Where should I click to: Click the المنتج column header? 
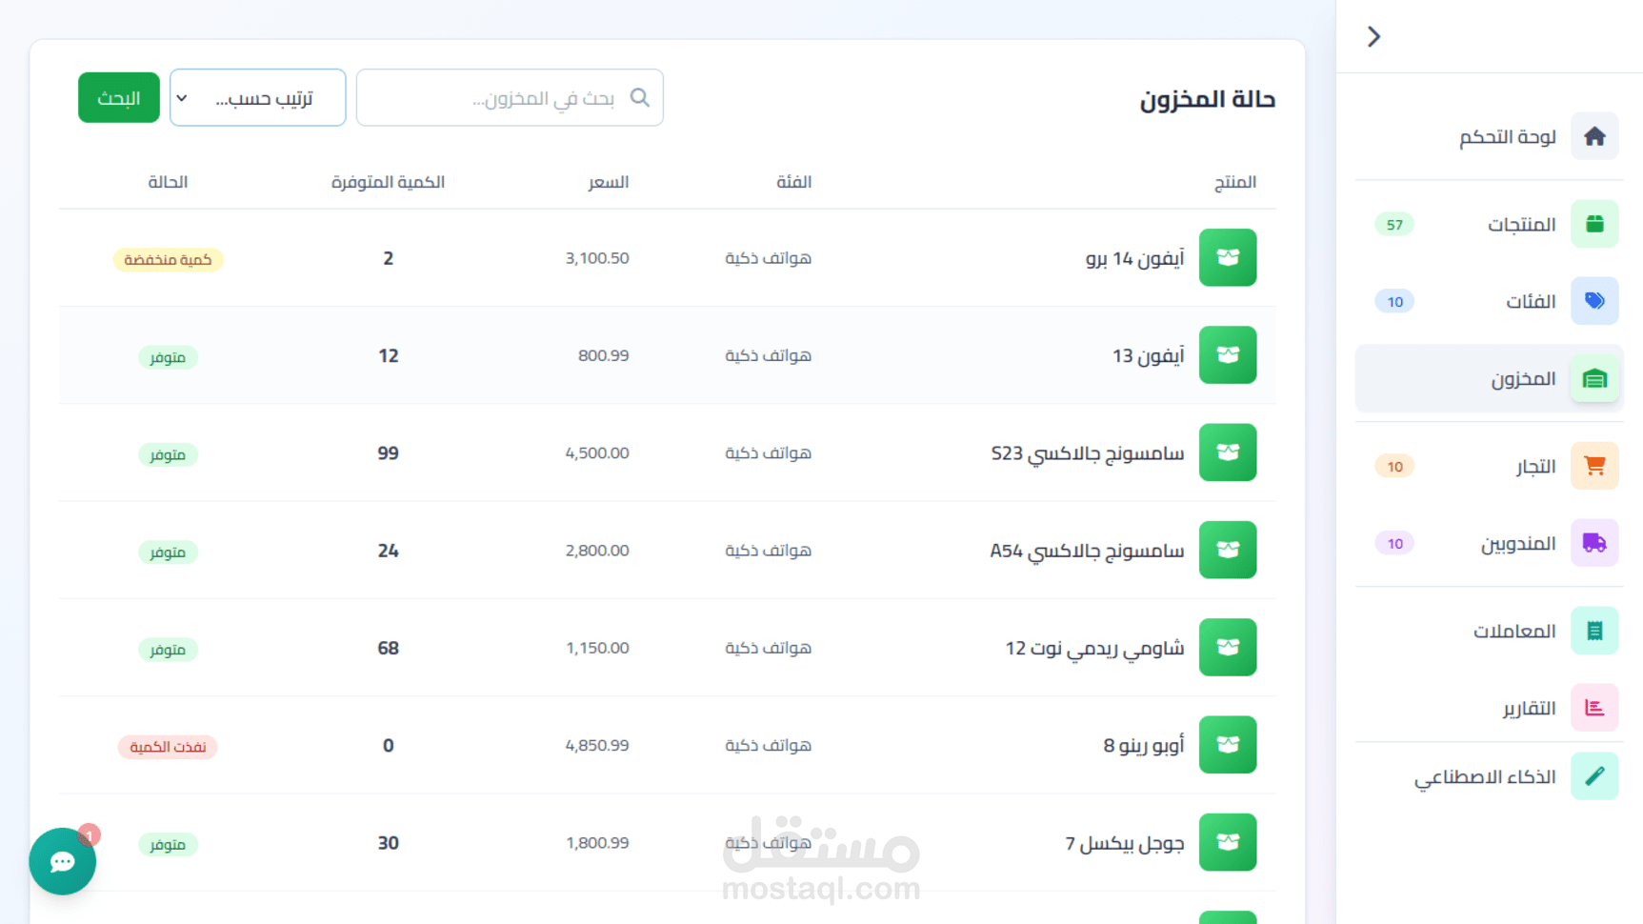1234,182
